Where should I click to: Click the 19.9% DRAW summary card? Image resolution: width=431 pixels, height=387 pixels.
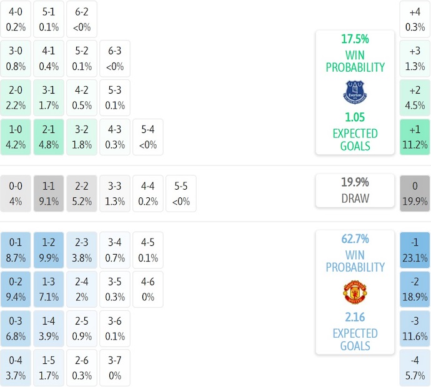pos(354,190)
